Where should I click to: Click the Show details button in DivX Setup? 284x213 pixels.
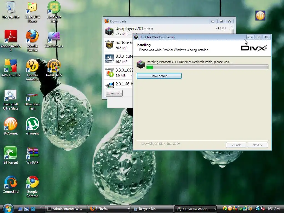[x=159, y=76]
